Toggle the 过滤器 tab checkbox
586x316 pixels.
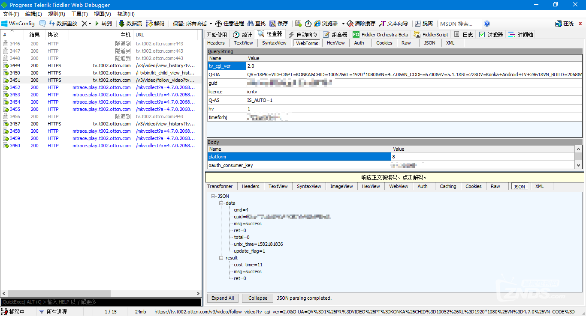[482, 35]
